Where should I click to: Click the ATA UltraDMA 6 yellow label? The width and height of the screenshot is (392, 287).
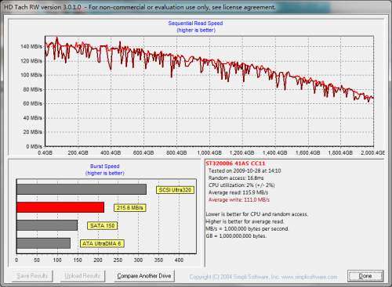tap(102, 244)
